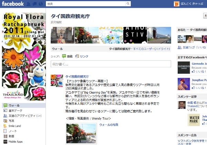
Task: Open the JongBae page link
Action: [199, 80]
